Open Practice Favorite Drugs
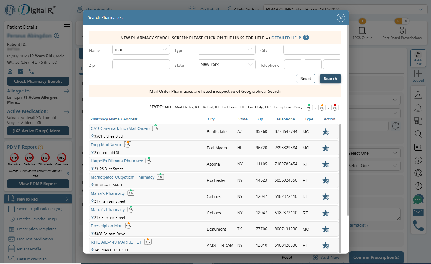Image resolution: width=431 pixels, height=264 pixels. click(x=38, y=219)
